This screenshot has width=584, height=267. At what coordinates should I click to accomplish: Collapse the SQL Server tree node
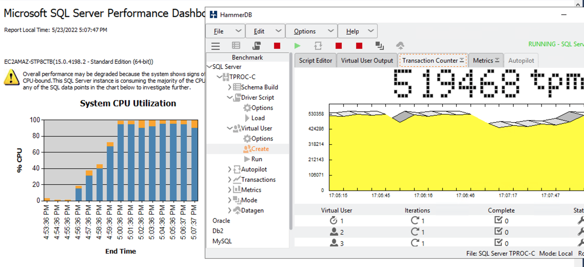click(x=209, y=67)
